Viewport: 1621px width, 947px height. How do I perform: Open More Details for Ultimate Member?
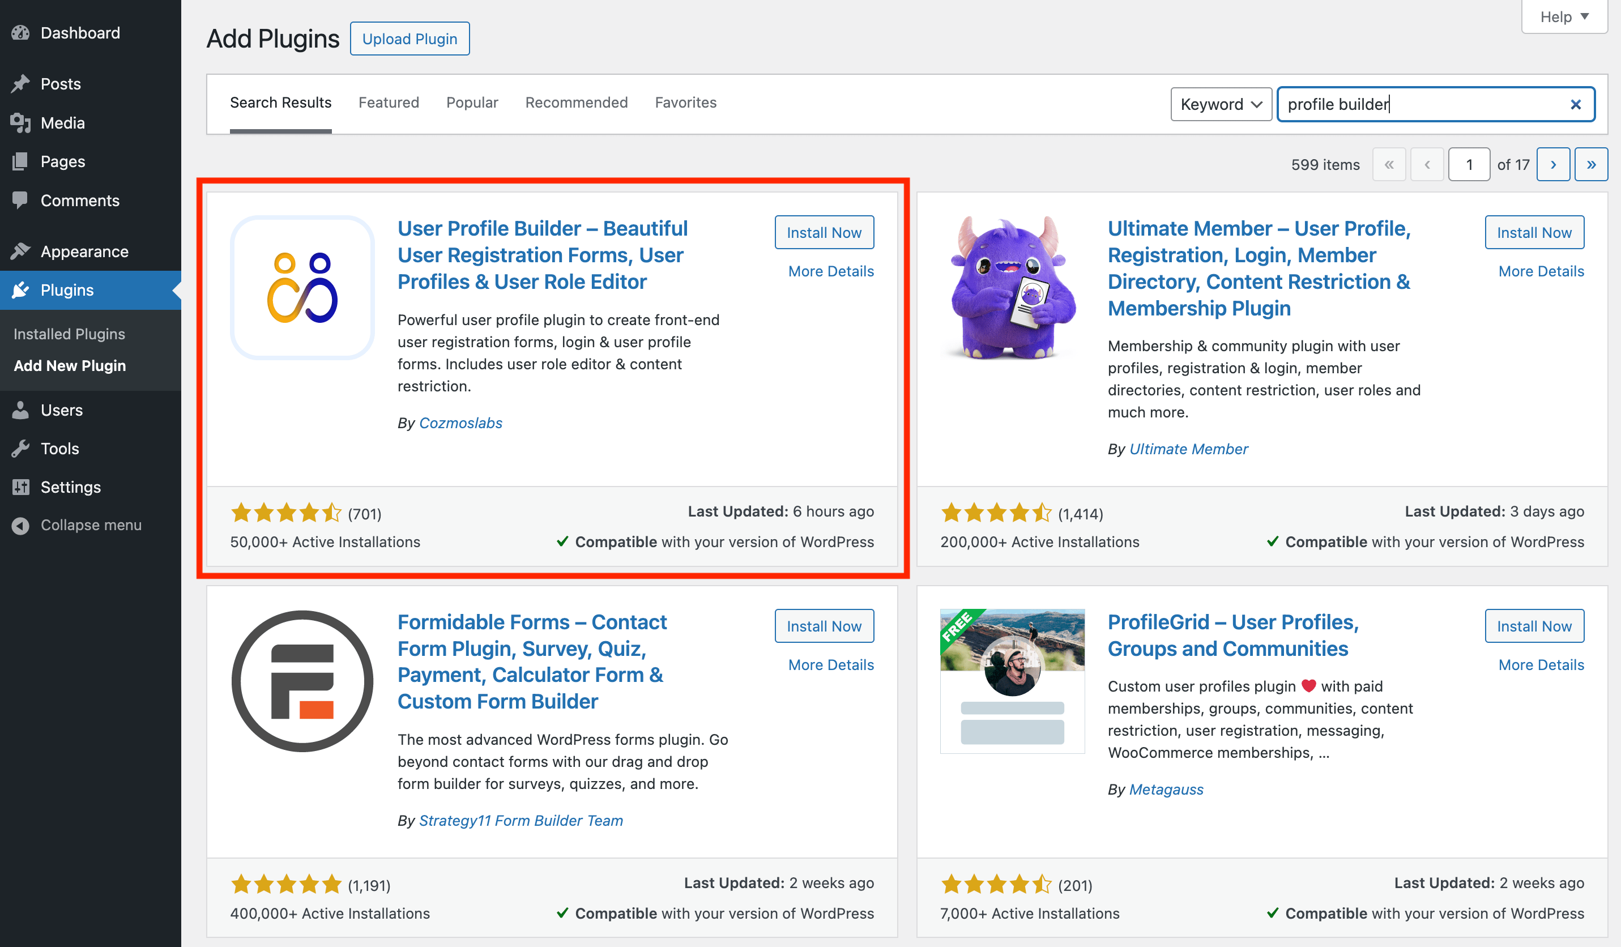1541,271
